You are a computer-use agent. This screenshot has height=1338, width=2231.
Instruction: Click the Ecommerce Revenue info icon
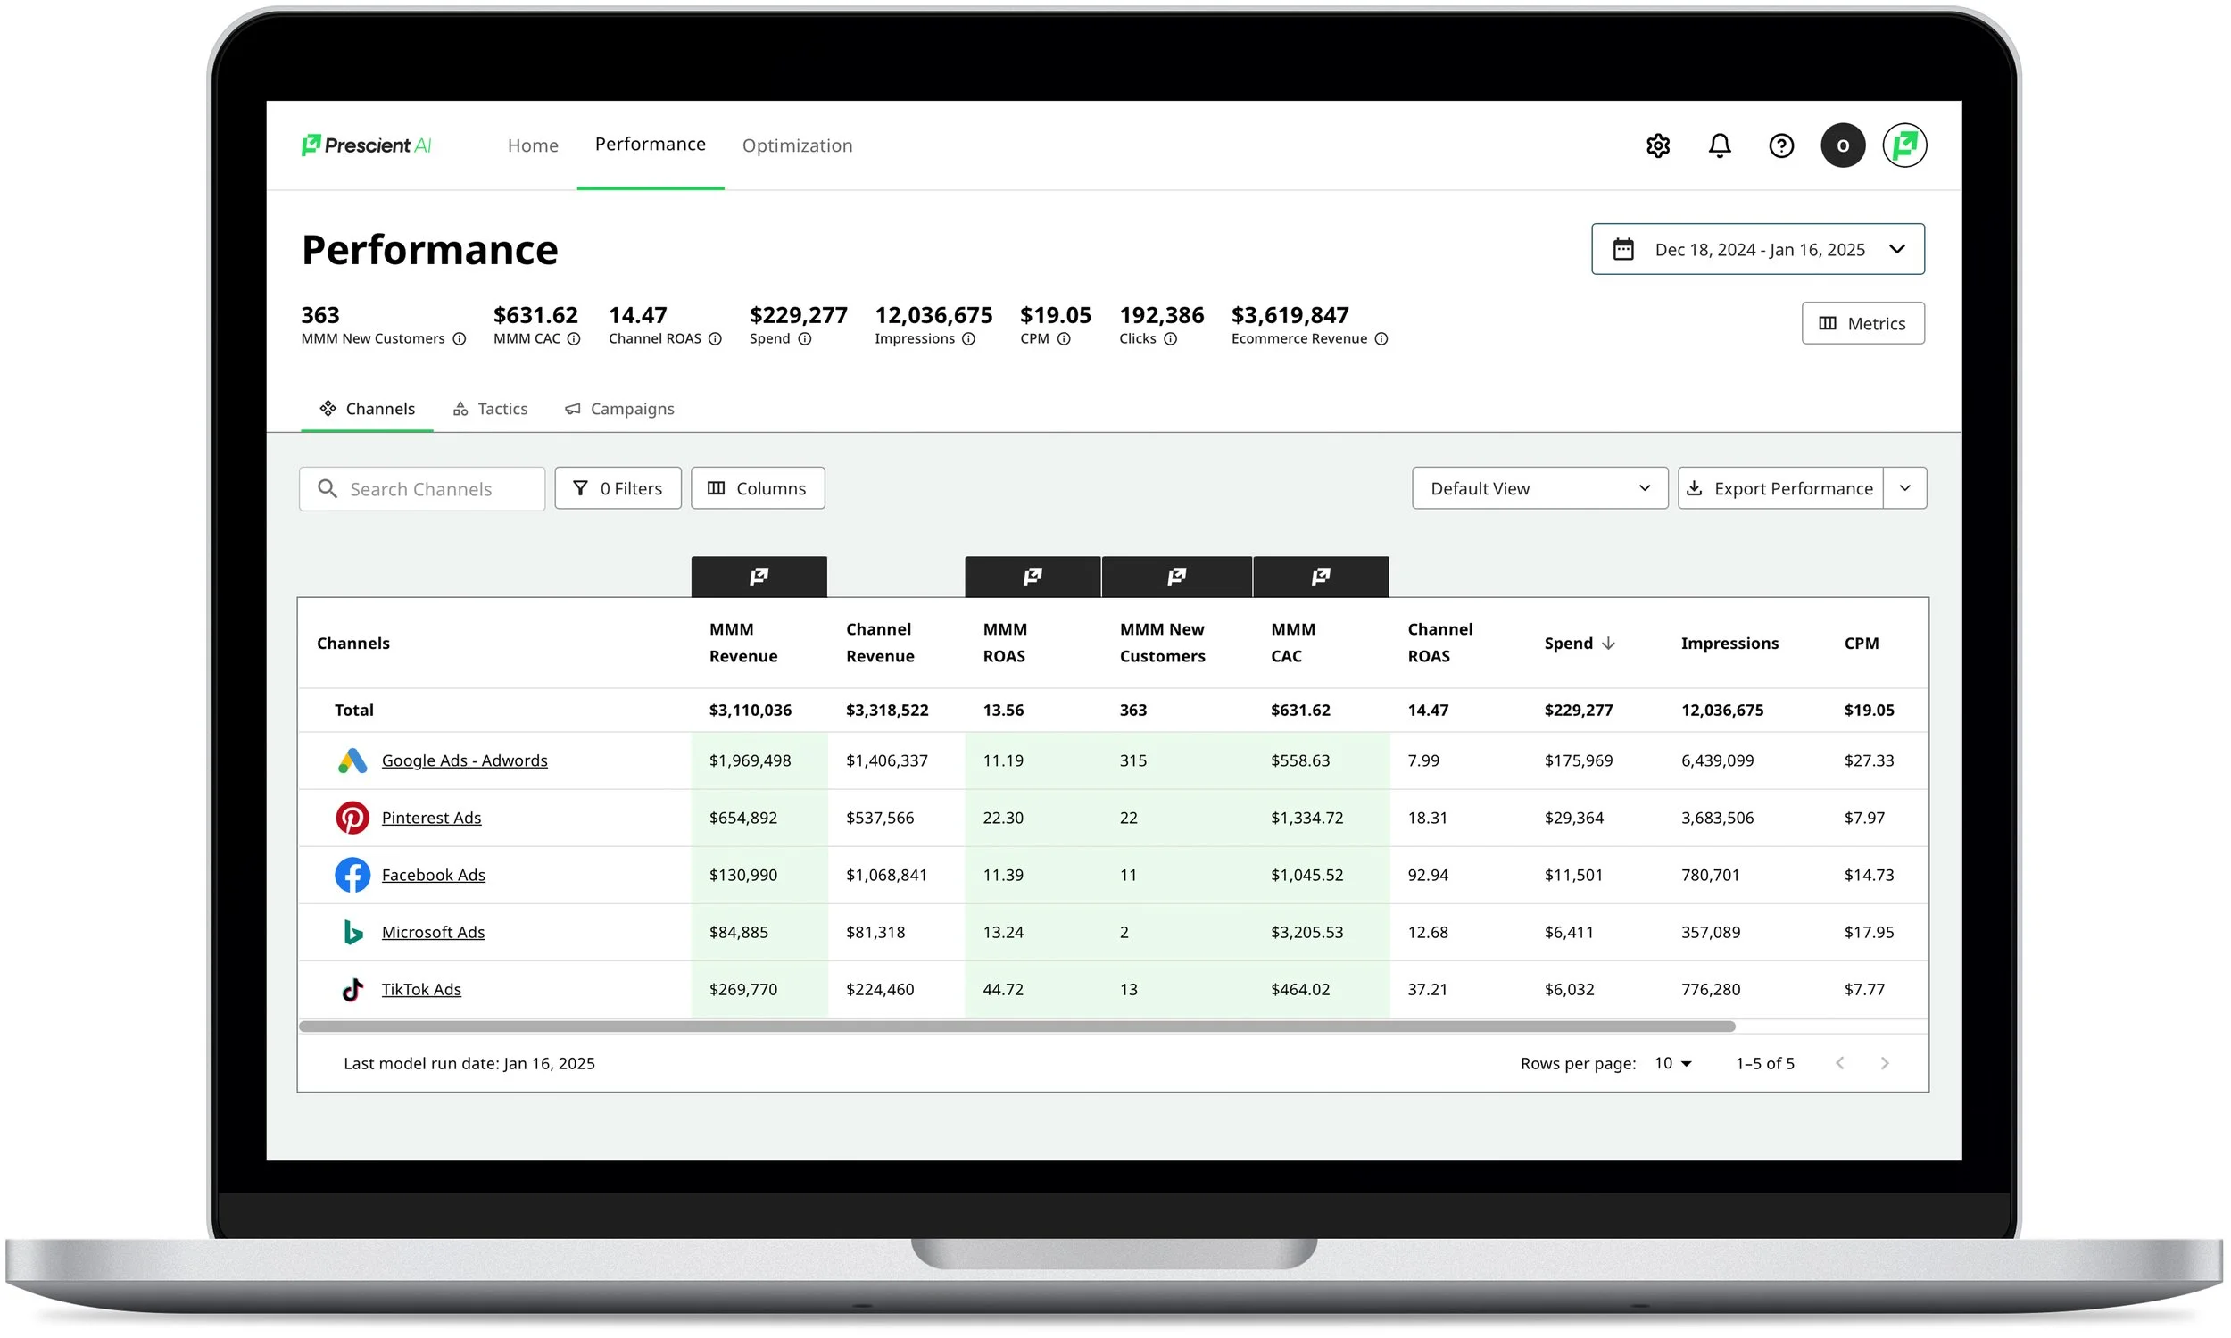[x=1381, y=339]
